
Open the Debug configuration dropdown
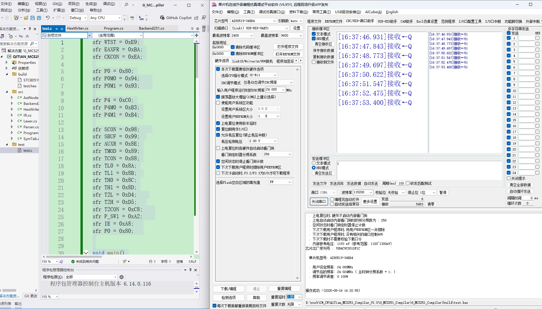(78, 18)
